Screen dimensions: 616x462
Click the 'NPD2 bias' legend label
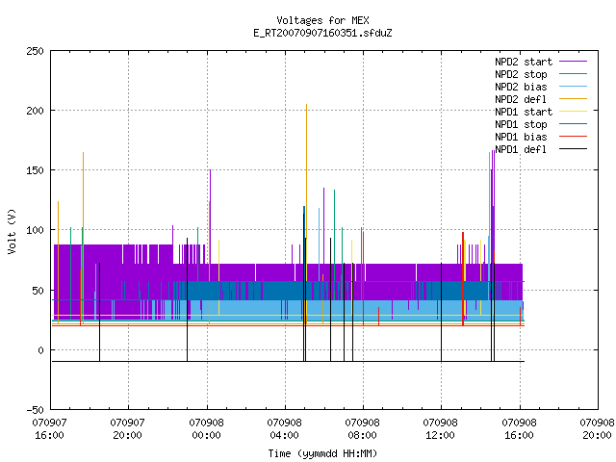[521, 87]
